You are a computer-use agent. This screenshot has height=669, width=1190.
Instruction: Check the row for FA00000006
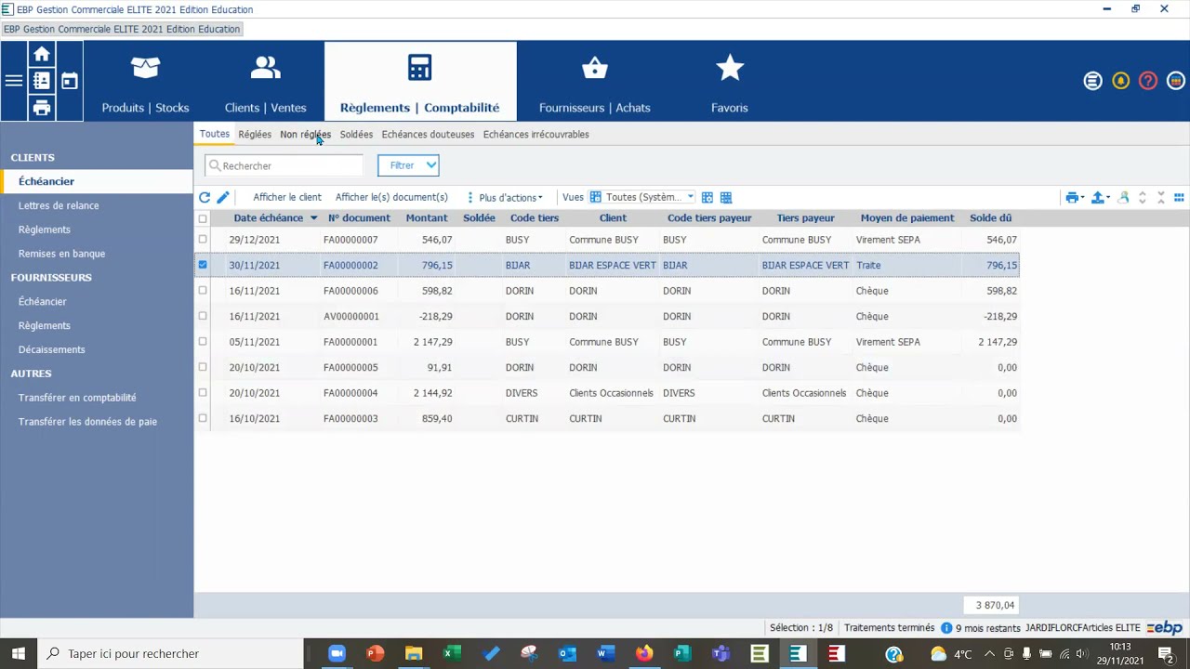pos(203,291)
